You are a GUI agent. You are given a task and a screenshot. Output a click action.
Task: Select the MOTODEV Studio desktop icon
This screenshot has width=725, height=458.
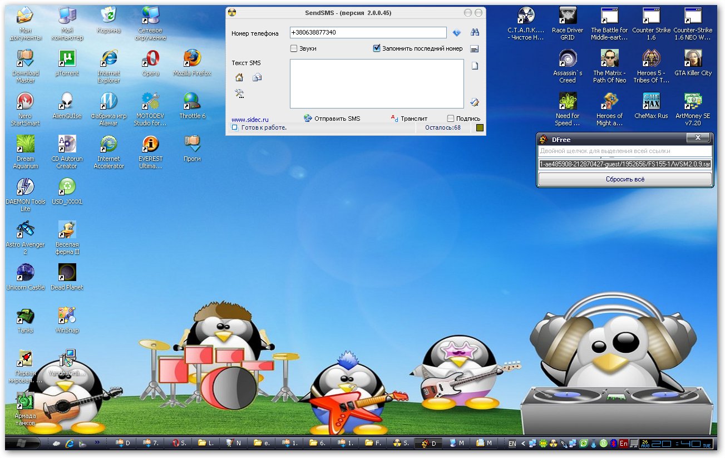(x=150, y=109)
